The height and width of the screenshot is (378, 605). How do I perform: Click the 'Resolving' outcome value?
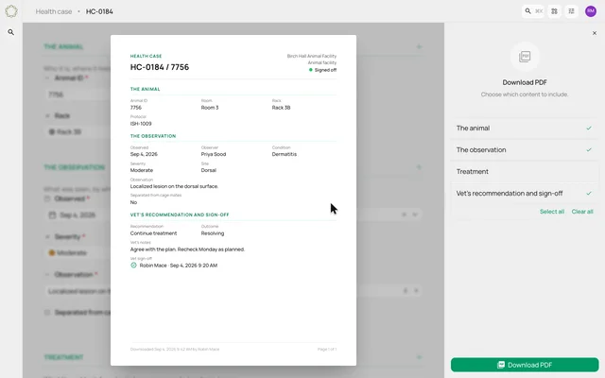pos(213,233)
